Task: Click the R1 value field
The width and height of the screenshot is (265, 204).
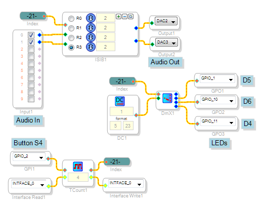Action: (106, 27)
